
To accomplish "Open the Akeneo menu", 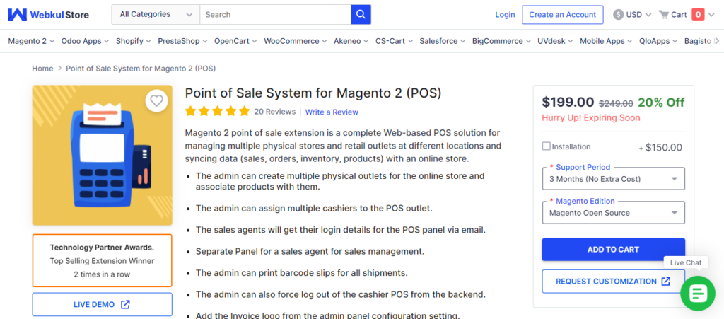I will click(x=351, y=41).
